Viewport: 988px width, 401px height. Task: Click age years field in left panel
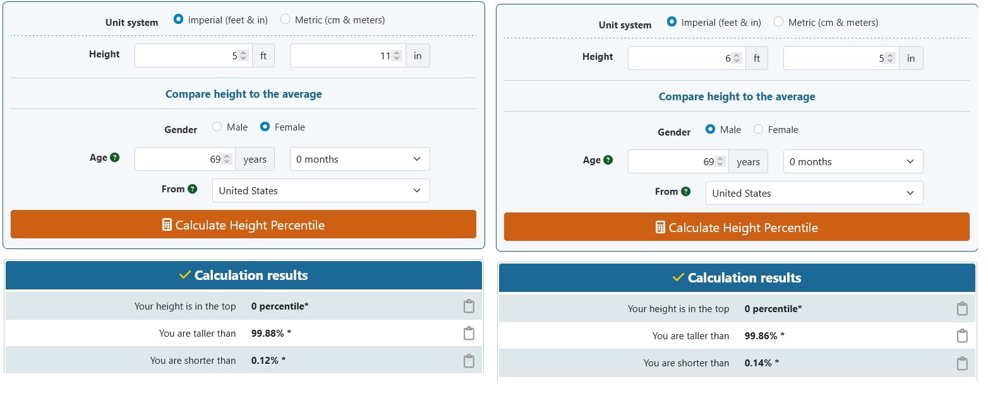(185, 159)
